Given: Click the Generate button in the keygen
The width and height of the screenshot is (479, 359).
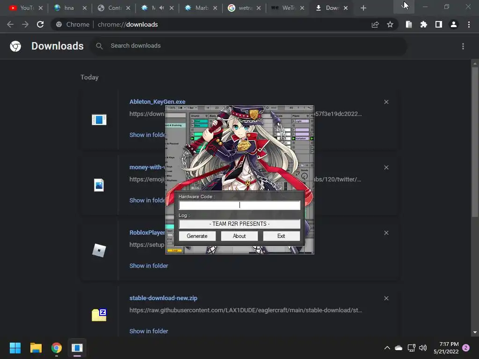Looking at the screenshot, I should [197, 236].
